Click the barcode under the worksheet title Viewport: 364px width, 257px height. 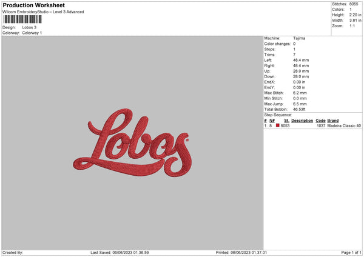(22, 19)
